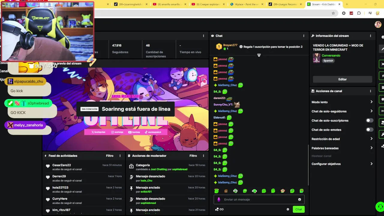Click heart icon beside CesarZero22
This screenshot has width=384, height=216.
pos(48,166)
